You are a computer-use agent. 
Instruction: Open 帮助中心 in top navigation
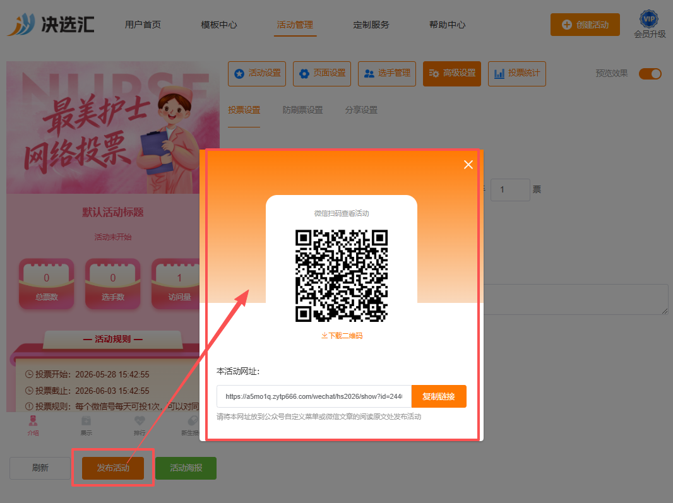tap(447, 25)
